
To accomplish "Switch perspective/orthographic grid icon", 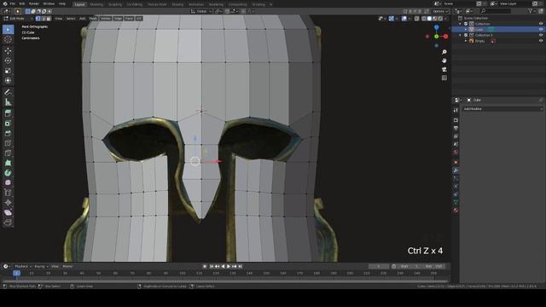I will click(x=444, y=78).
